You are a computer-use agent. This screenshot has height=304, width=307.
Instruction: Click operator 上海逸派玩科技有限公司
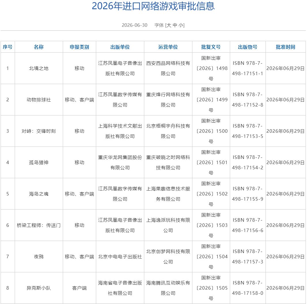pos(168,225)
